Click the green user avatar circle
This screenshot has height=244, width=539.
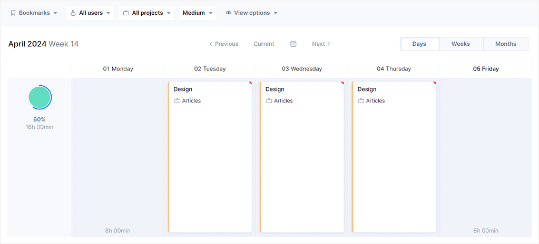pos(40,97)
